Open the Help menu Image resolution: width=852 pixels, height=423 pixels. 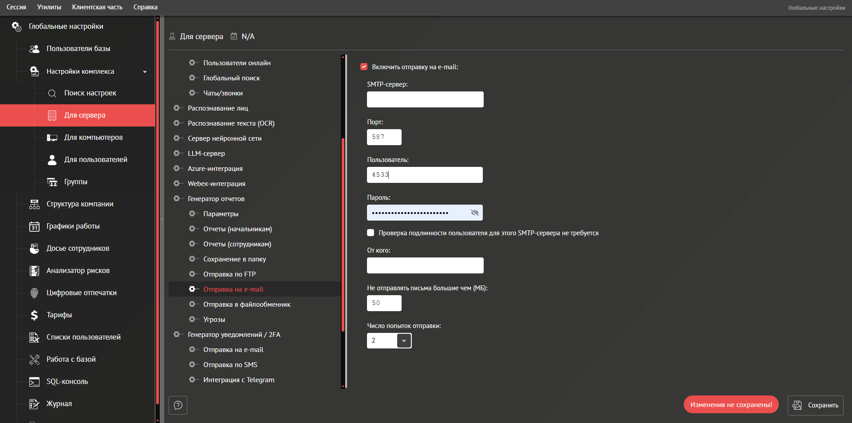[x=145, y=7]
